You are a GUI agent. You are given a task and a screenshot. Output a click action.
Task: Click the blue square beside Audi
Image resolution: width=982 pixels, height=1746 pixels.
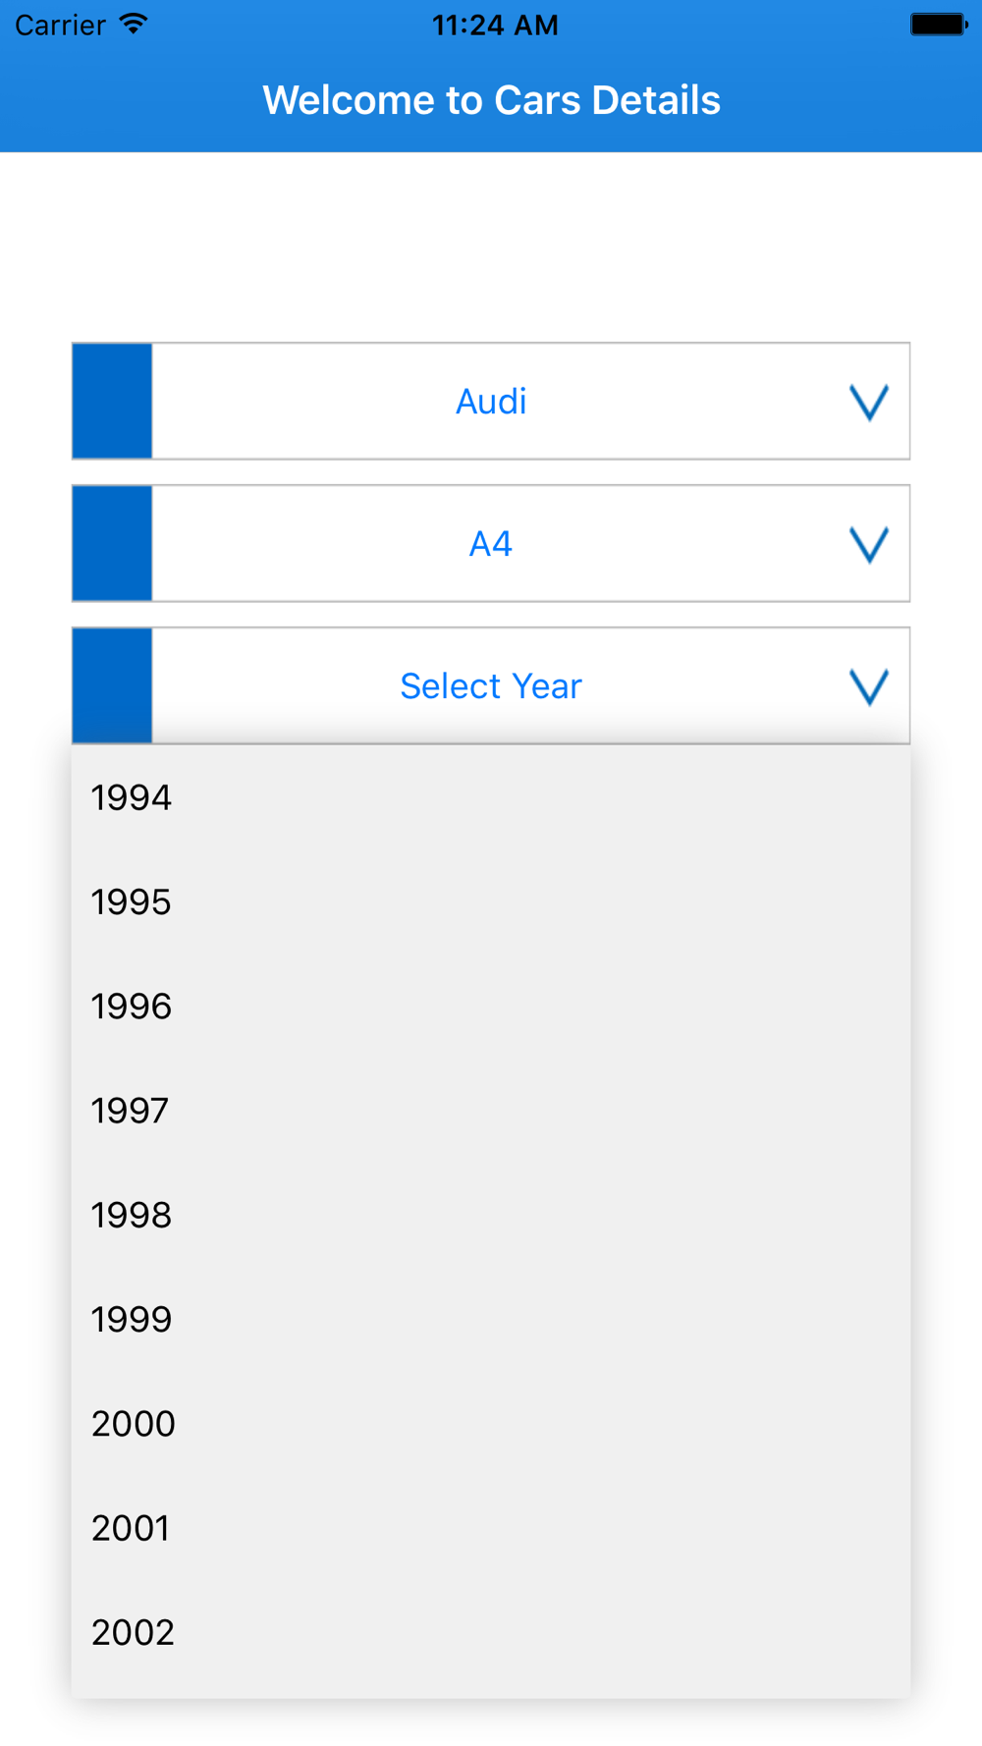pyautogui.click(x=112, y=401)
